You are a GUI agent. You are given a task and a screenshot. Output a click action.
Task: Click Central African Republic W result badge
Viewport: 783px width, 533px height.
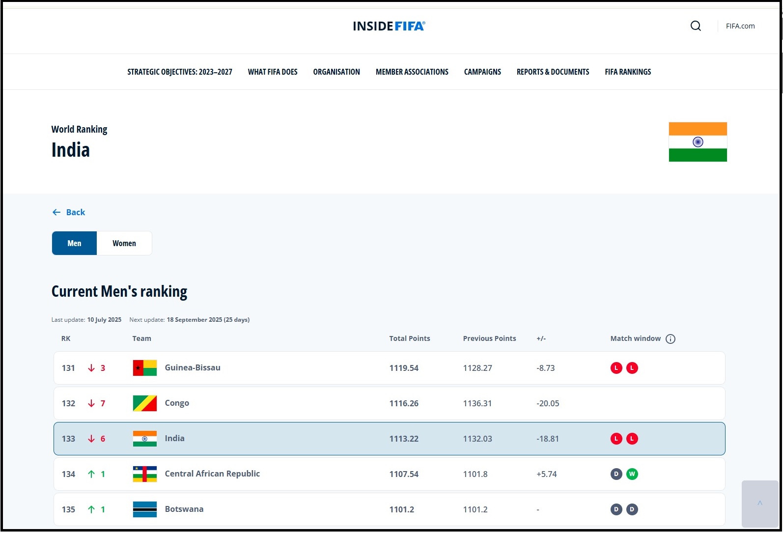coord(632,474)
